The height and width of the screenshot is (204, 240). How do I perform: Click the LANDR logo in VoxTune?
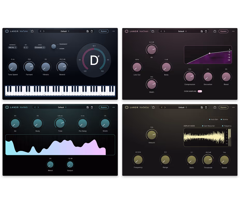point(7,31)
